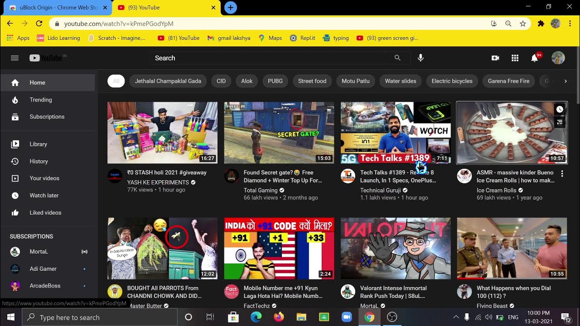Open Subscriptions in the sidebar
Screen dimensions: 580x326
pyautogui.click(x=48, y=117)
